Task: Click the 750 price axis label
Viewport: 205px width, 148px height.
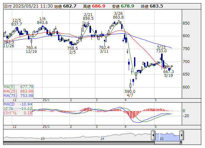Action: point(186,49)
